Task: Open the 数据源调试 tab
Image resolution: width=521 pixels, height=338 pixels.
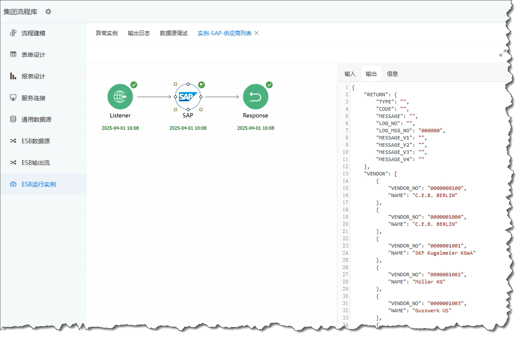Action: click(x=174, y=33)
